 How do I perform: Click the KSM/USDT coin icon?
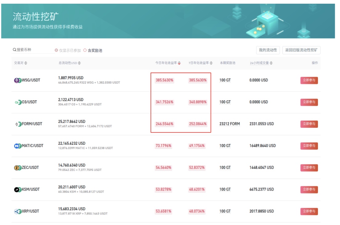point(18,190)
